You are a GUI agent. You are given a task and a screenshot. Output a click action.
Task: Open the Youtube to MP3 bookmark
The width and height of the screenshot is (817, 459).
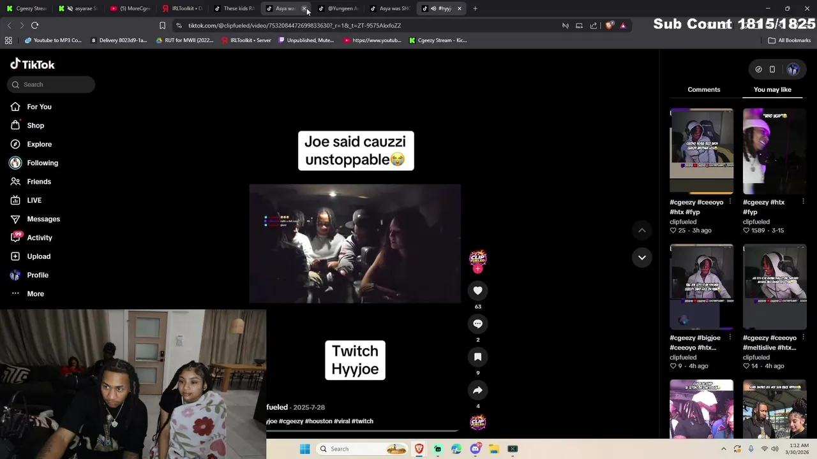point(53,40)
